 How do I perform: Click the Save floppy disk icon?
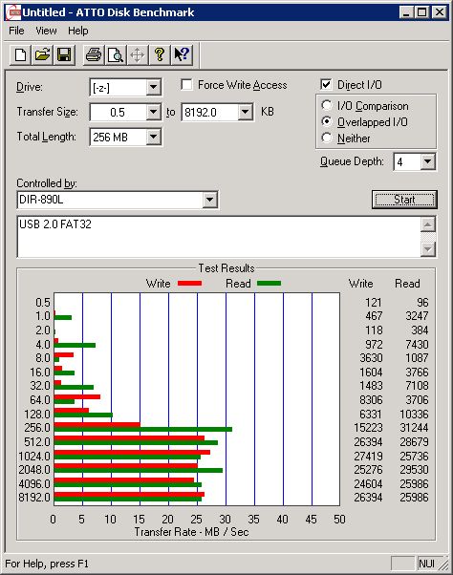coord(64,55)
